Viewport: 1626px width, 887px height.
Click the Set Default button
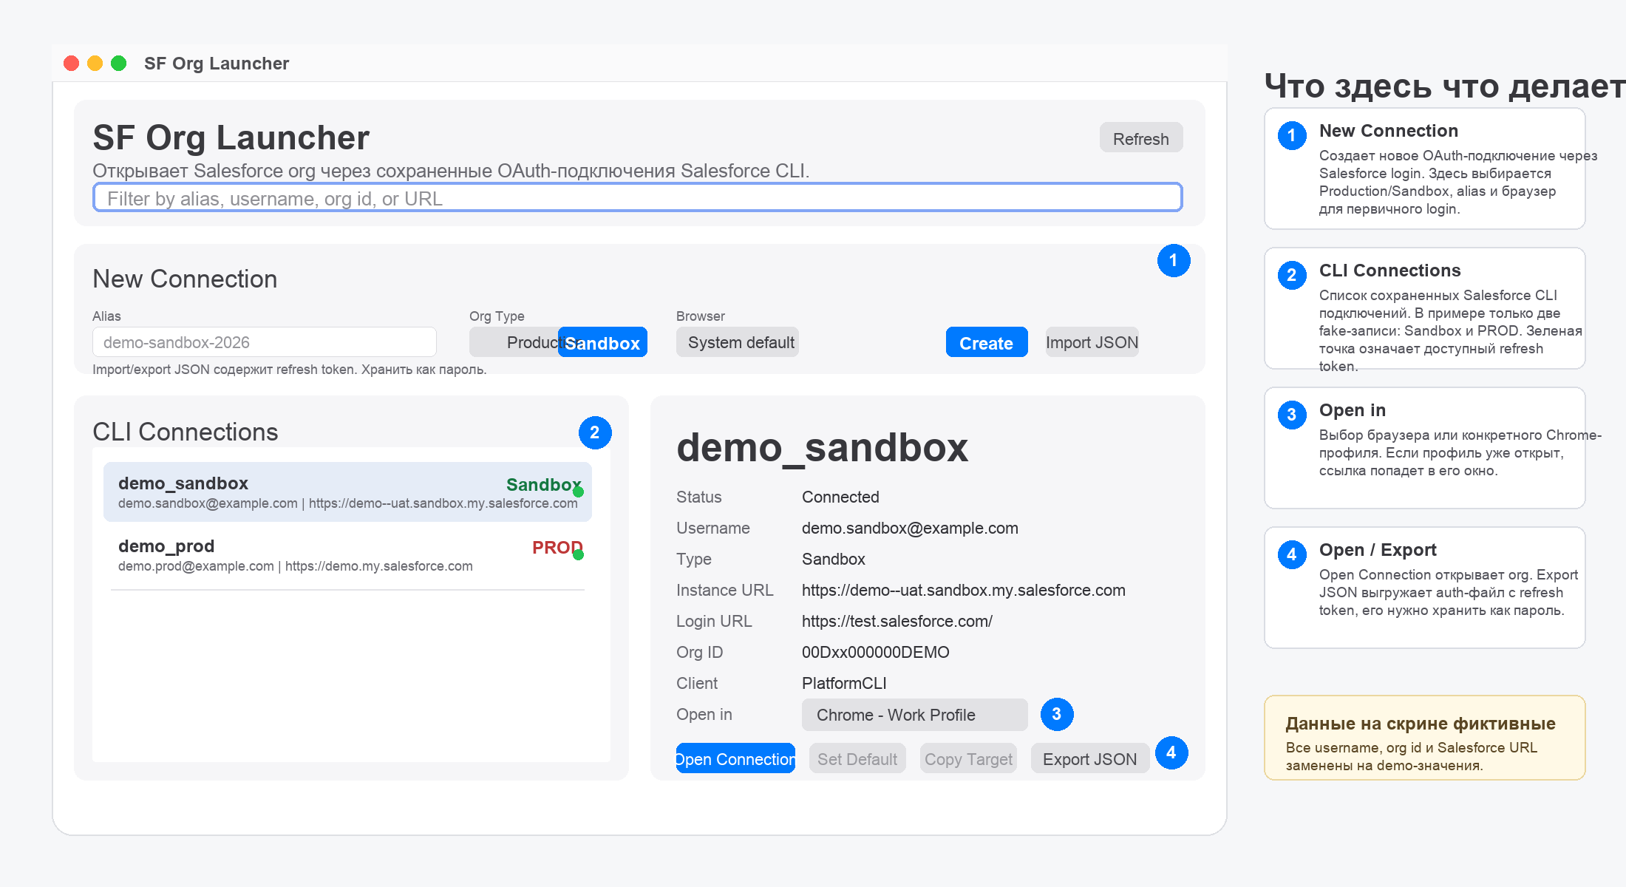pos(857,758)
